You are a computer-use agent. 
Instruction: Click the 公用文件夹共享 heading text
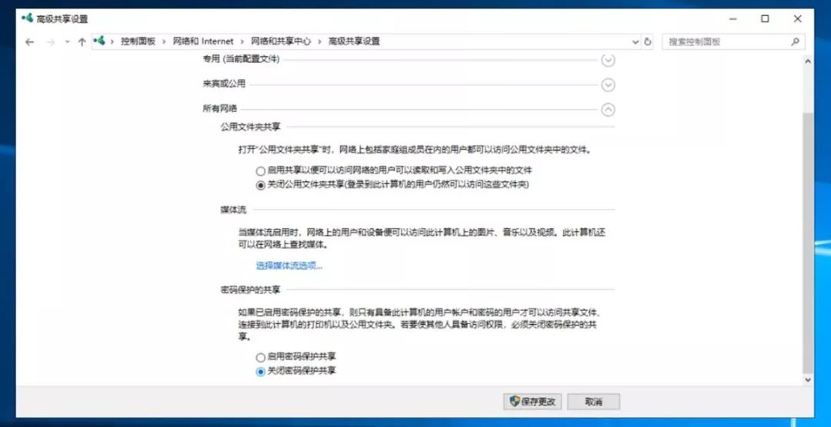tap(250, 127)
